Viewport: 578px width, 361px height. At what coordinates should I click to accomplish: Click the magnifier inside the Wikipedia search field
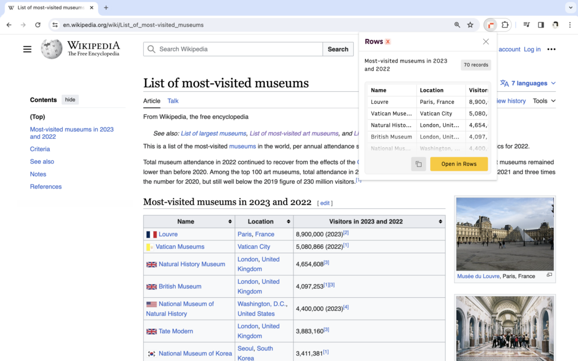tap(151, 49)
